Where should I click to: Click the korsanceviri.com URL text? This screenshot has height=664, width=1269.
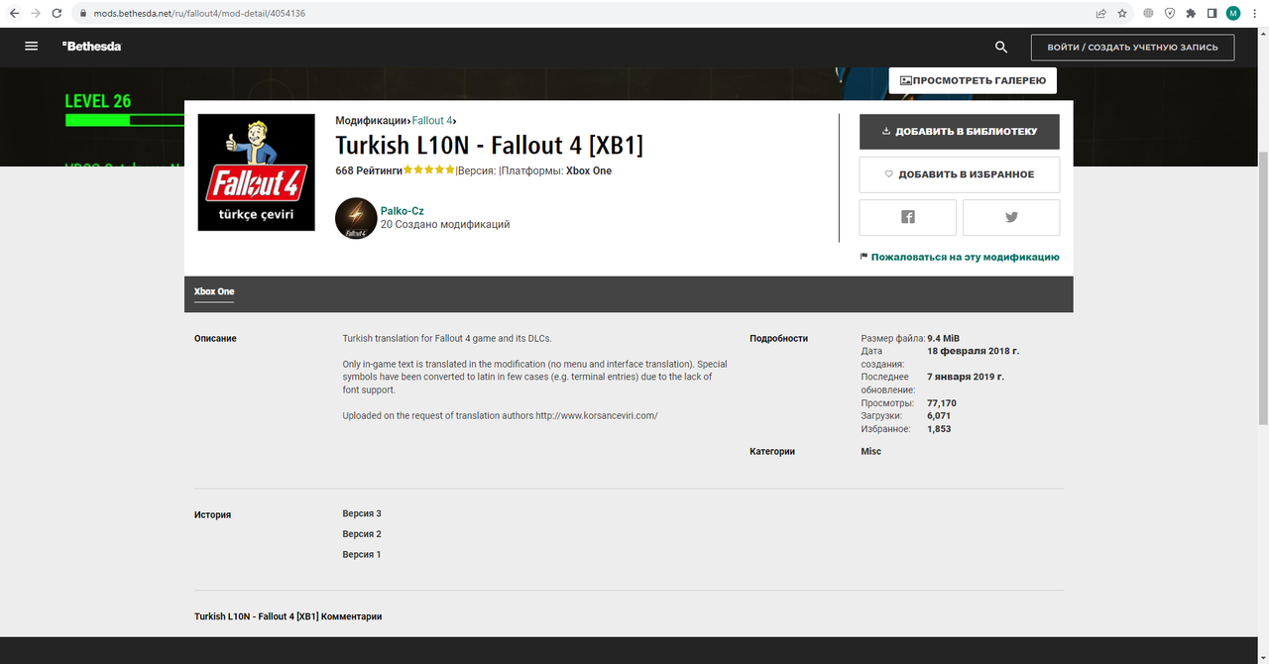pos(597,415)
